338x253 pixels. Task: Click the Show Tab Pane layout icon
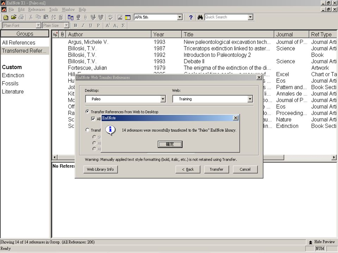pyautogui.click(x=127, y=17)
